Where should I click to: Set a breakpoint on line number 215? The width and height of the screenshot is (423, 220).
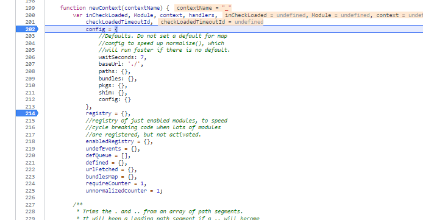click(30, 121)
